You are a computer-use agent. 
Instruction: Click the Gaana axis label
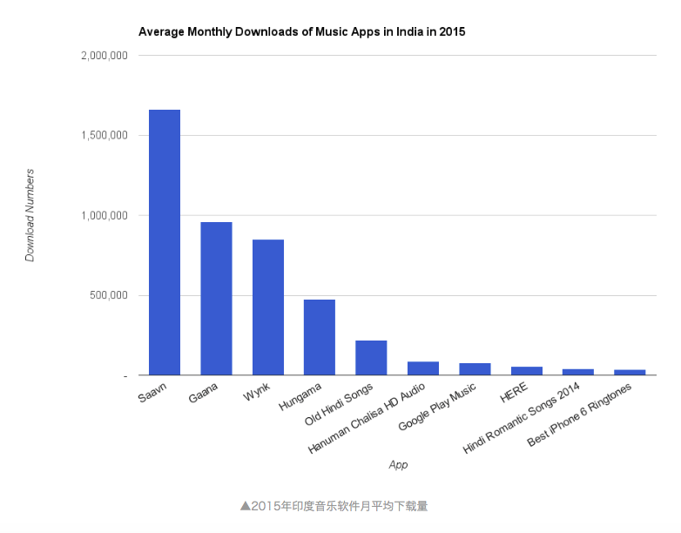click(x=203, y=393)
